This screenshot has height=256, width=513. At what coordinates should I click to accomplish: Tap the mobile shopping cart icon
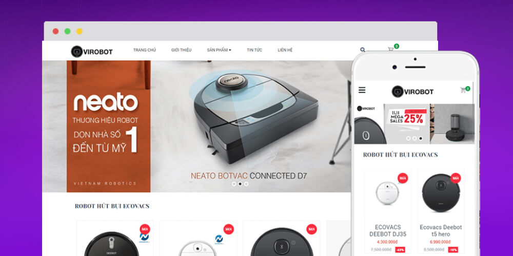click(x=463, y=90)
